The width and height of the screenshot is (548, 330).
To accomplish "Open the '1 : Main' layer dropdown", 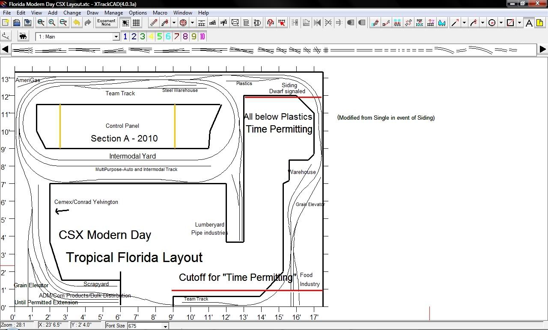I will (x=116, y=37).
